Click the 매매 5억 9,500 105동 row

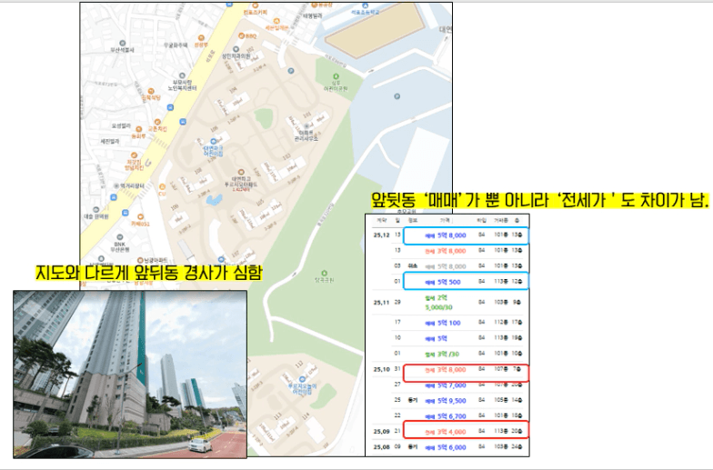pyautogui.click(x=455, y=401)
